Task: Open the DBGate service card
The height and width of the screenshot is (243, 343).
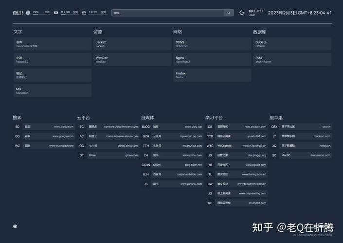Action: (292, 44)
